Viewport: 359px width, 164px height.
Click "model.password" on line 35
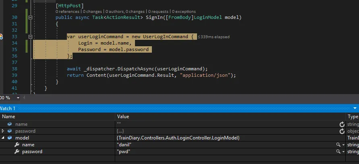[129, 49]
